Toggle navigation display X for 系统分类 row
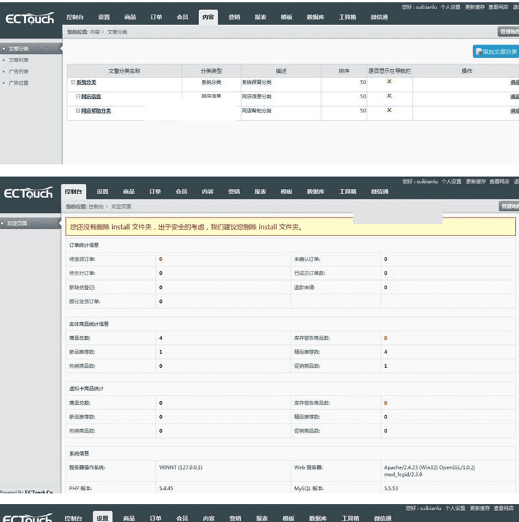Viewport: 519px width, 522px height. [x=389, y=81]
